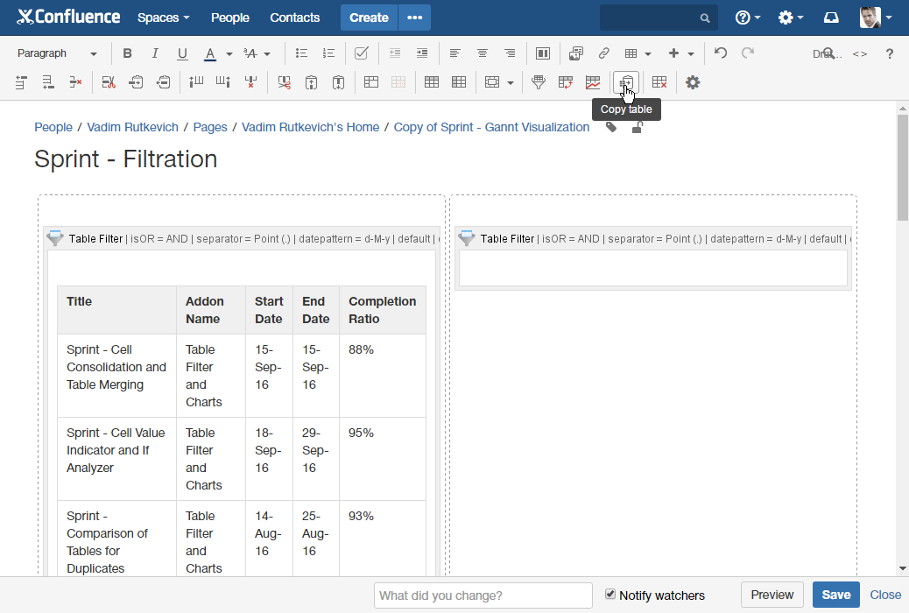The width and height of the screenshot is (909, 613).
Task: Click insert row above icon
Action: coord(21,82)
